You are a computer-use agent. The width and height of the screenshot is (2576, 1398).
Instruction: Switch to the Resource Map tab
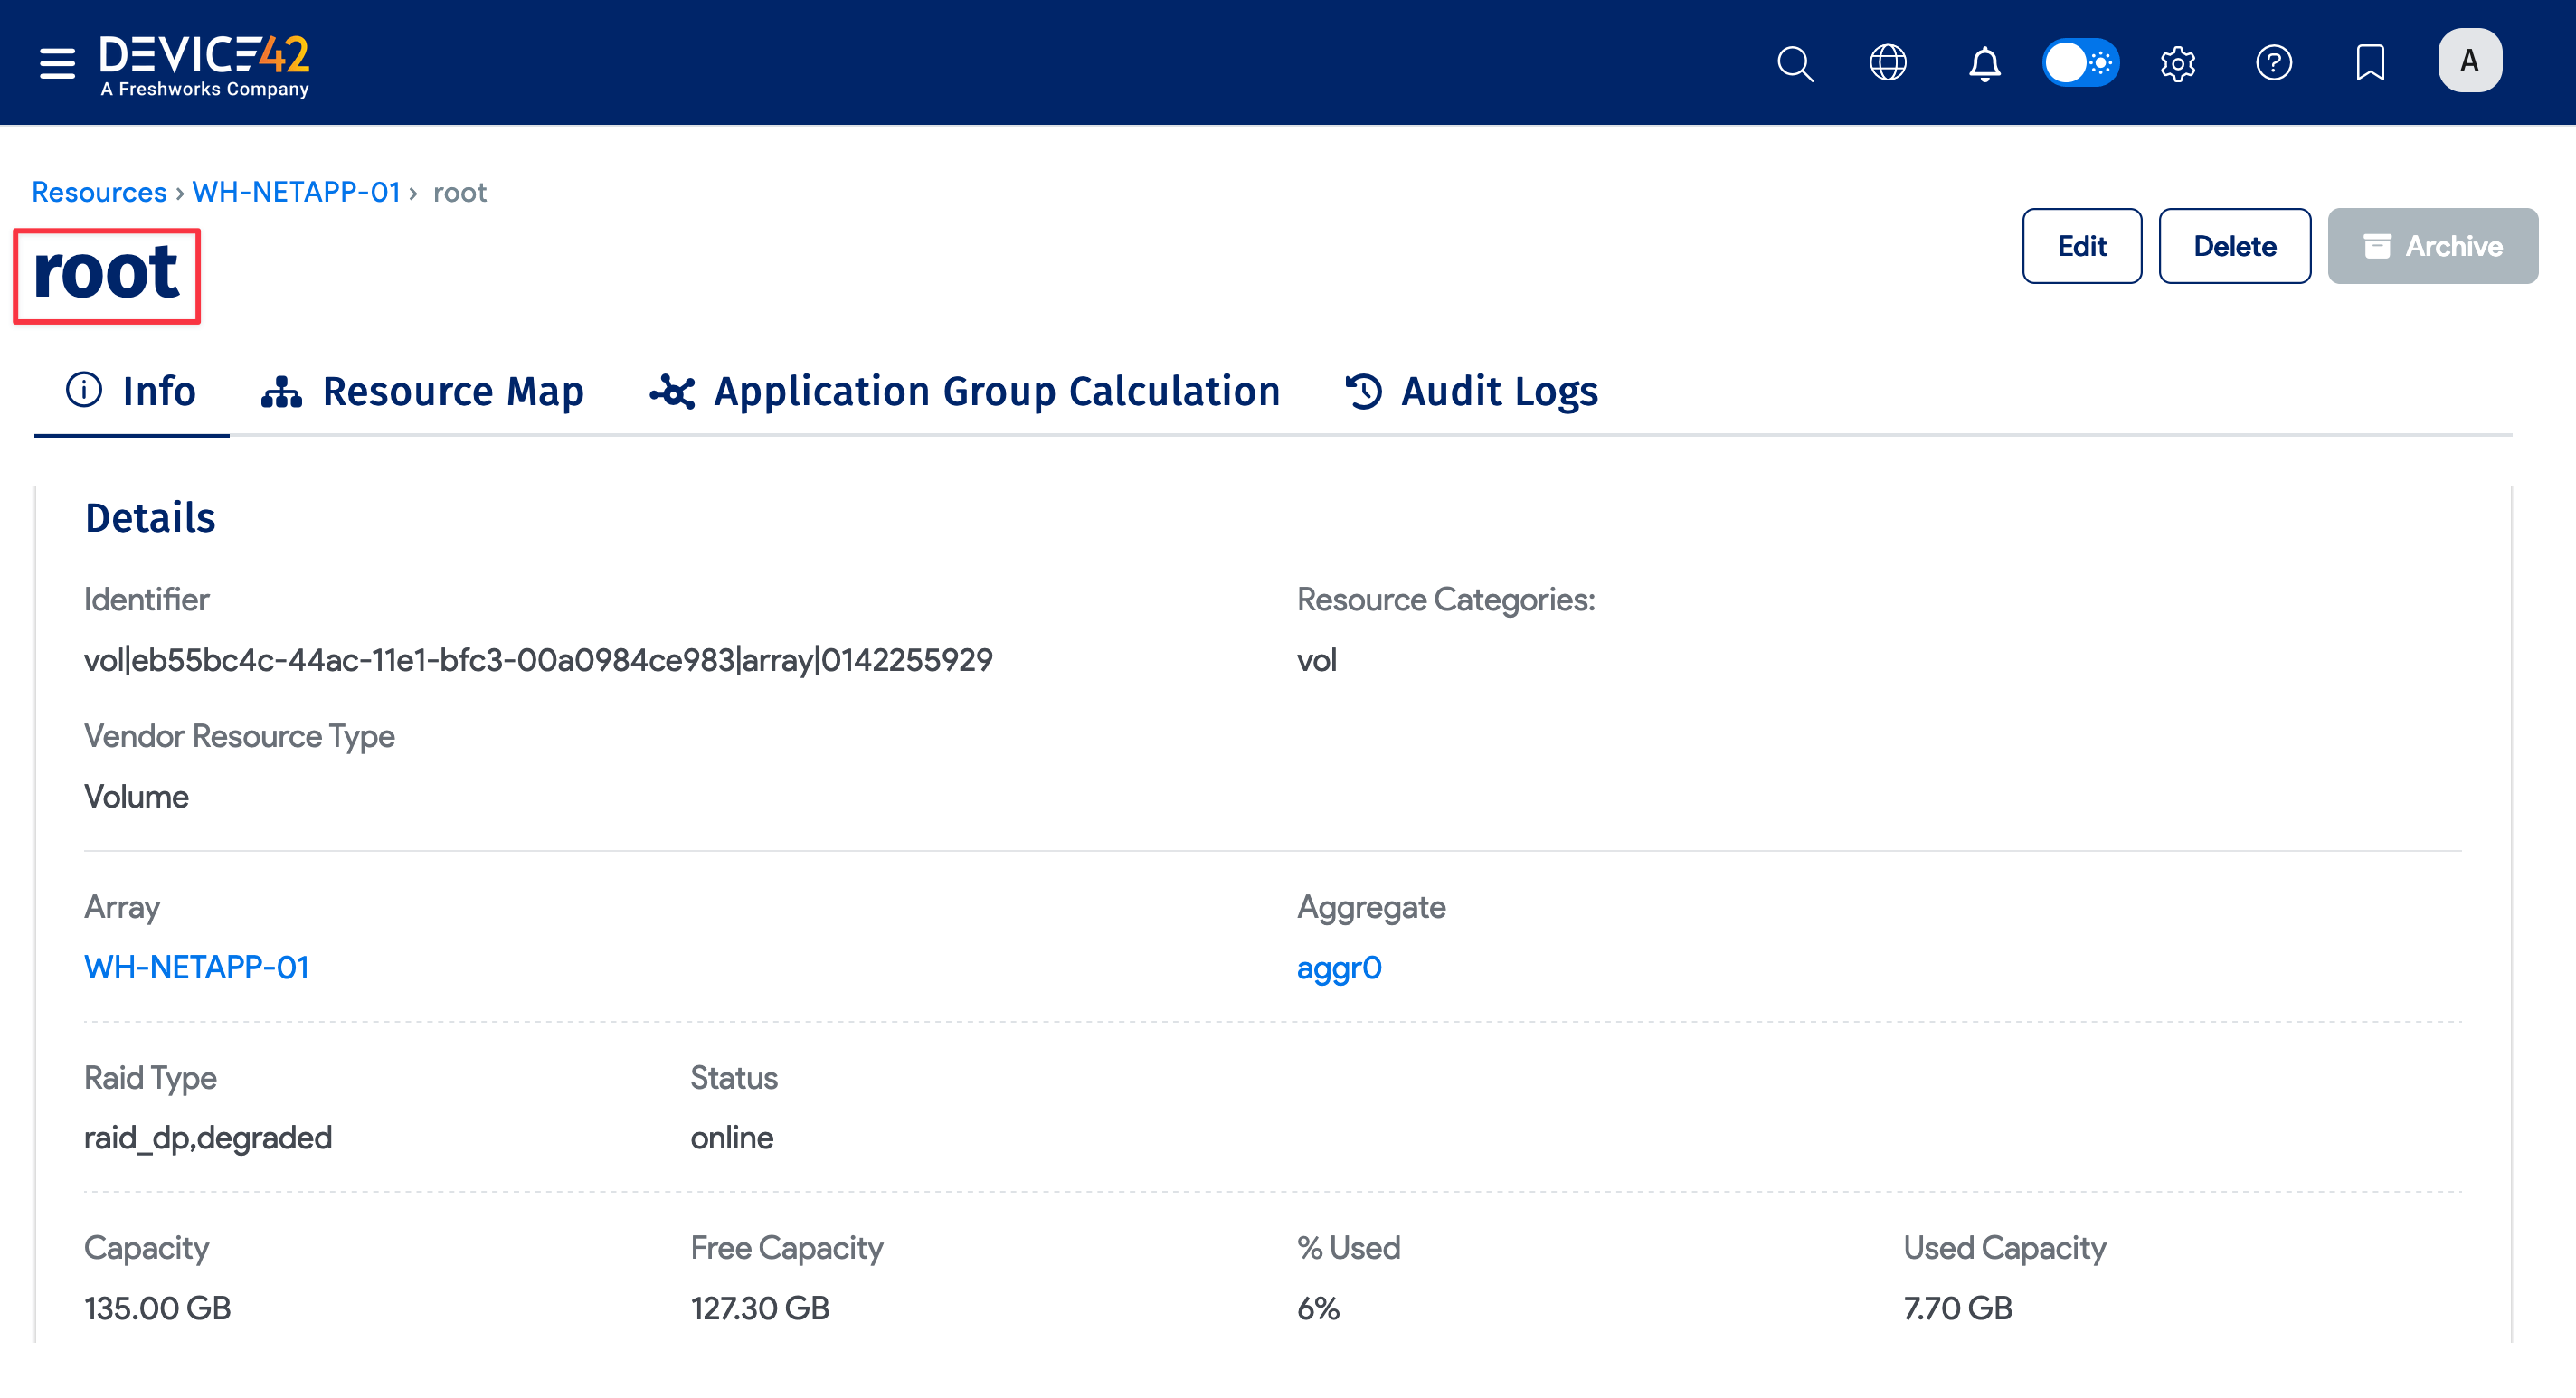(x=423, y=391)
